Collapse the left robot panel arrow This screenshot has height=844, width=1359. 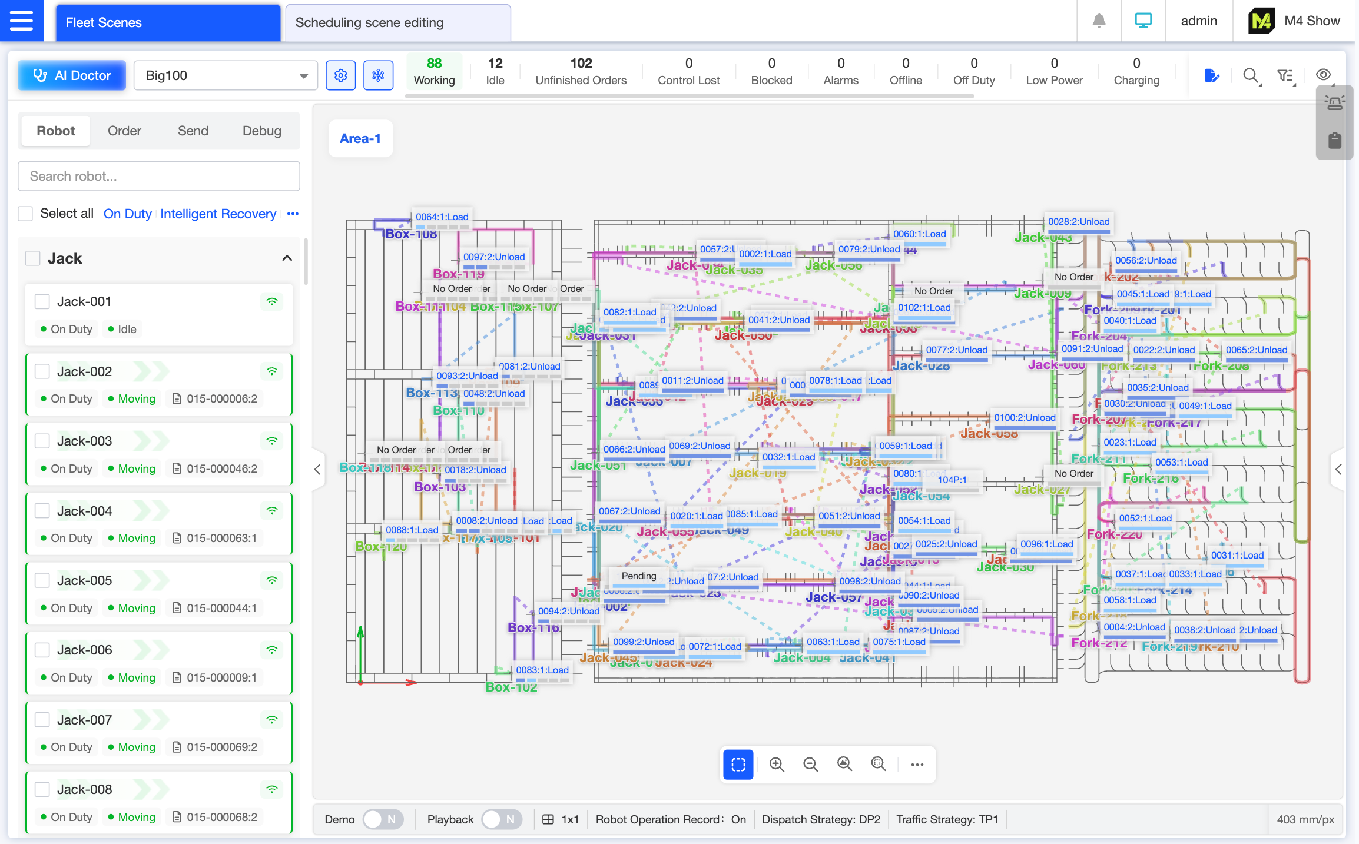(x=317, y=469)
